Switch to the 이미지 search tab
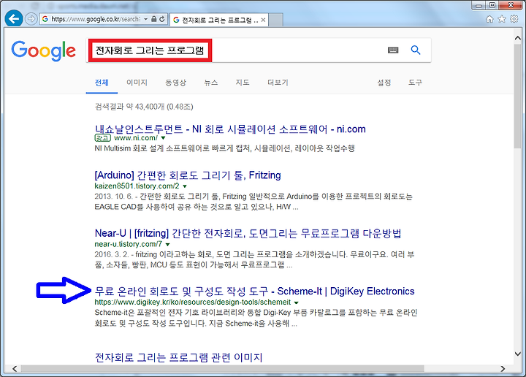526x377 pixels. click(x=137, y=83)
